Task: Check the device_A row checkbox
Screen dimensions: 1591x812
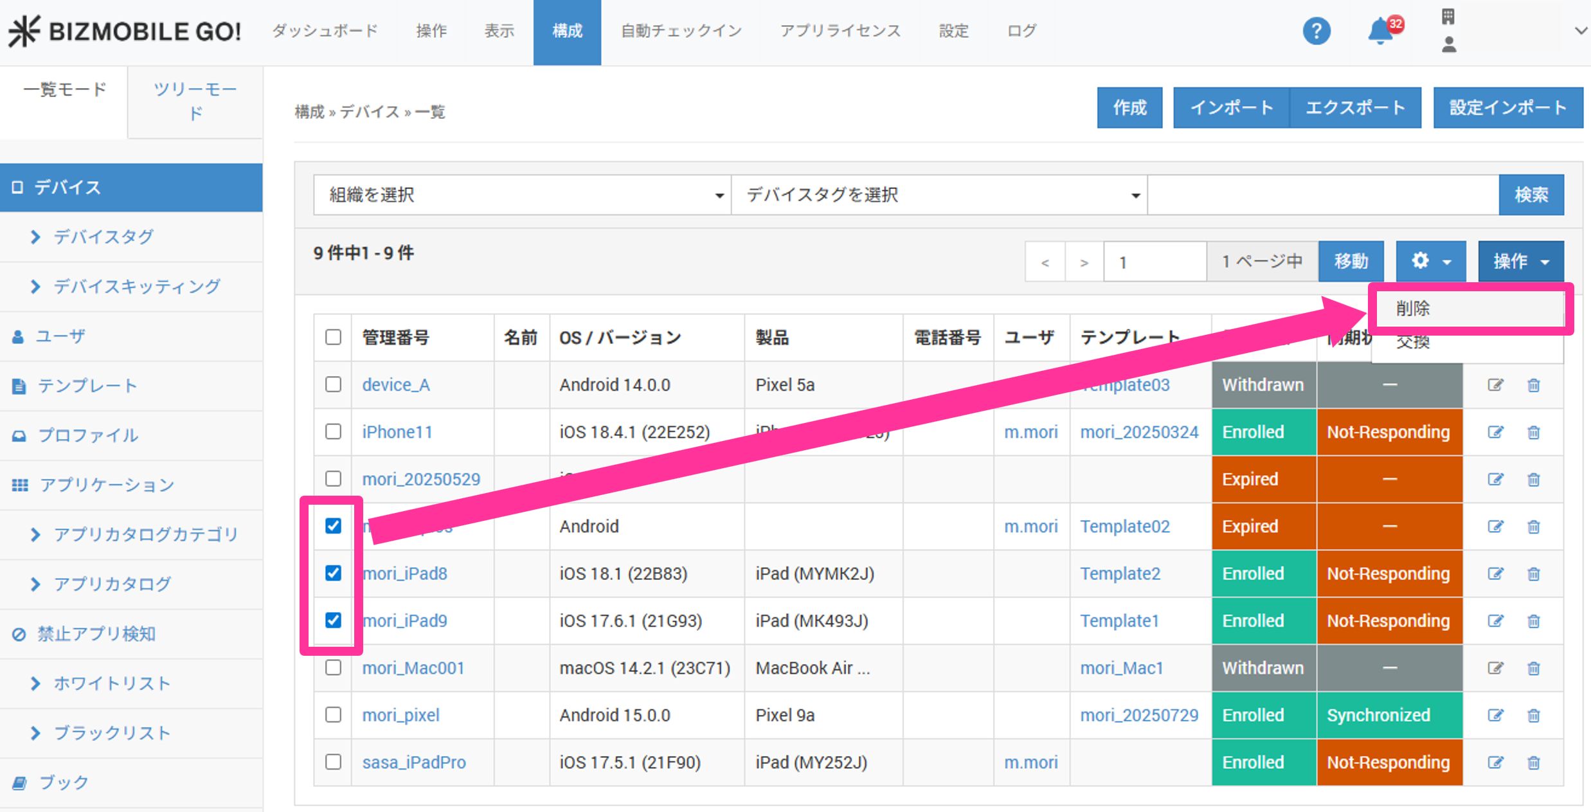Action: click(x=333, y=384)
